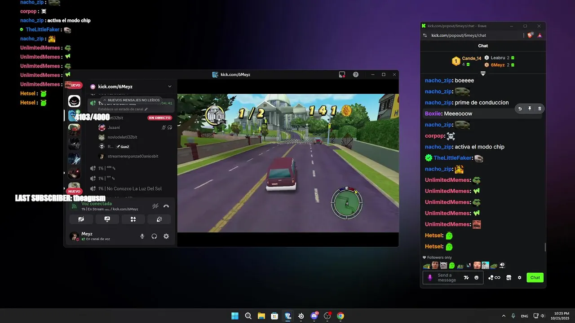Disconnect from the voice channel

166,206
